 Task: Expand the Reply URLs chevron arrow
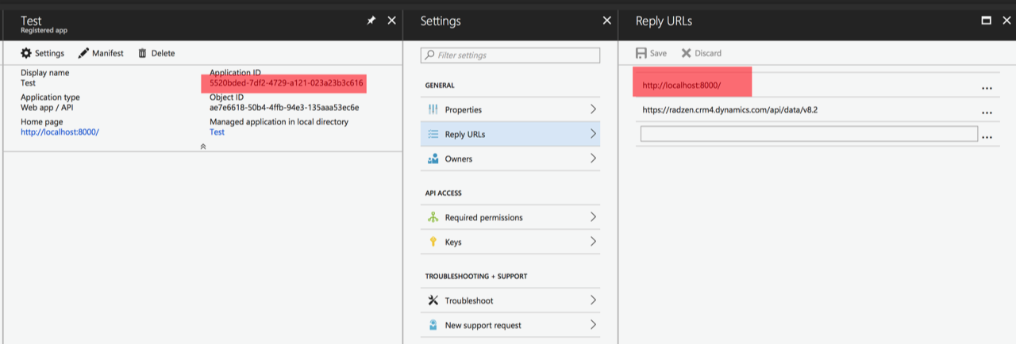592,134
